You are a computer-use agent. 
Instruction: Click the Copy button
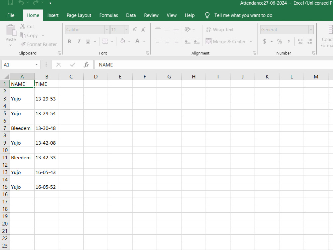[x=29, y=35]
